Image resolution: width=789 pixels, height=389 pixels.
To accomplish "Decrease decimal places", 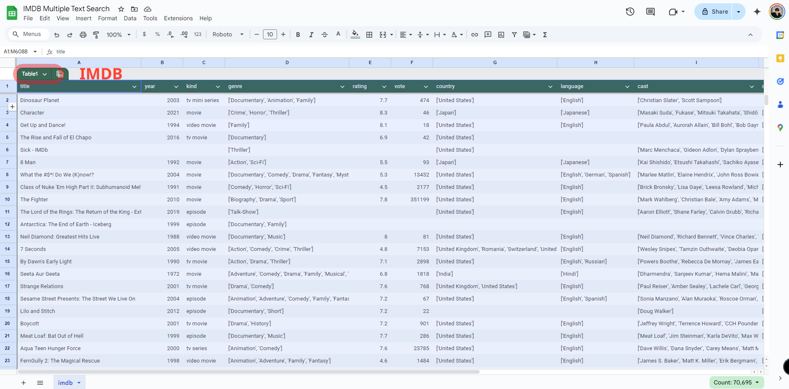I will point(171,34).
